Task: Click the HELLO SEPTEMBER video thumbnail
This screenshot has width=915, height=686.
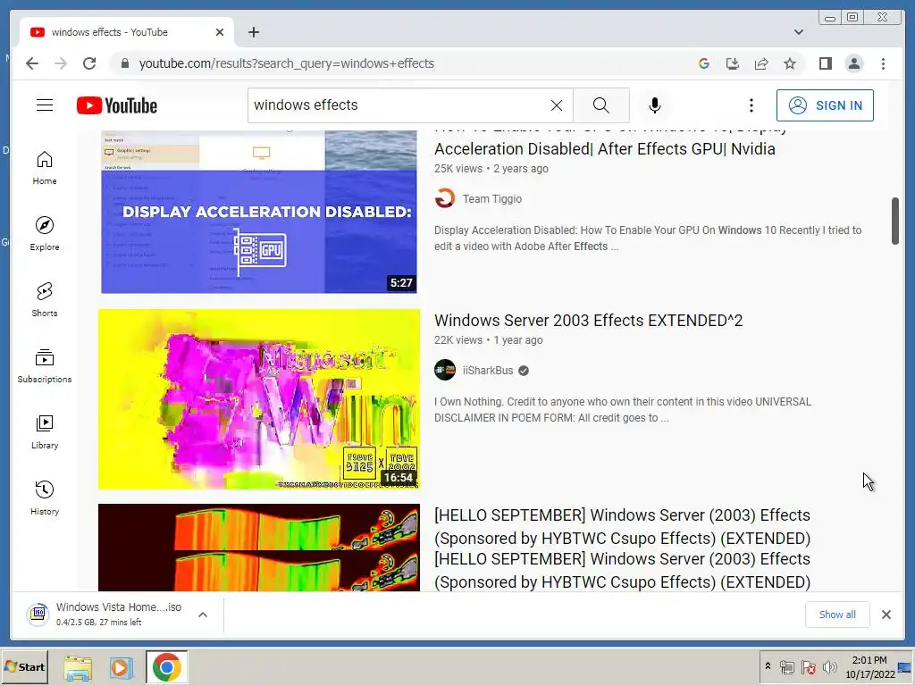Action: (258, 548)
